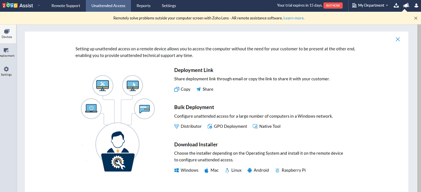421x192 pixels.
Task: Click the download icon in header
Action: [x=396, y=5]
